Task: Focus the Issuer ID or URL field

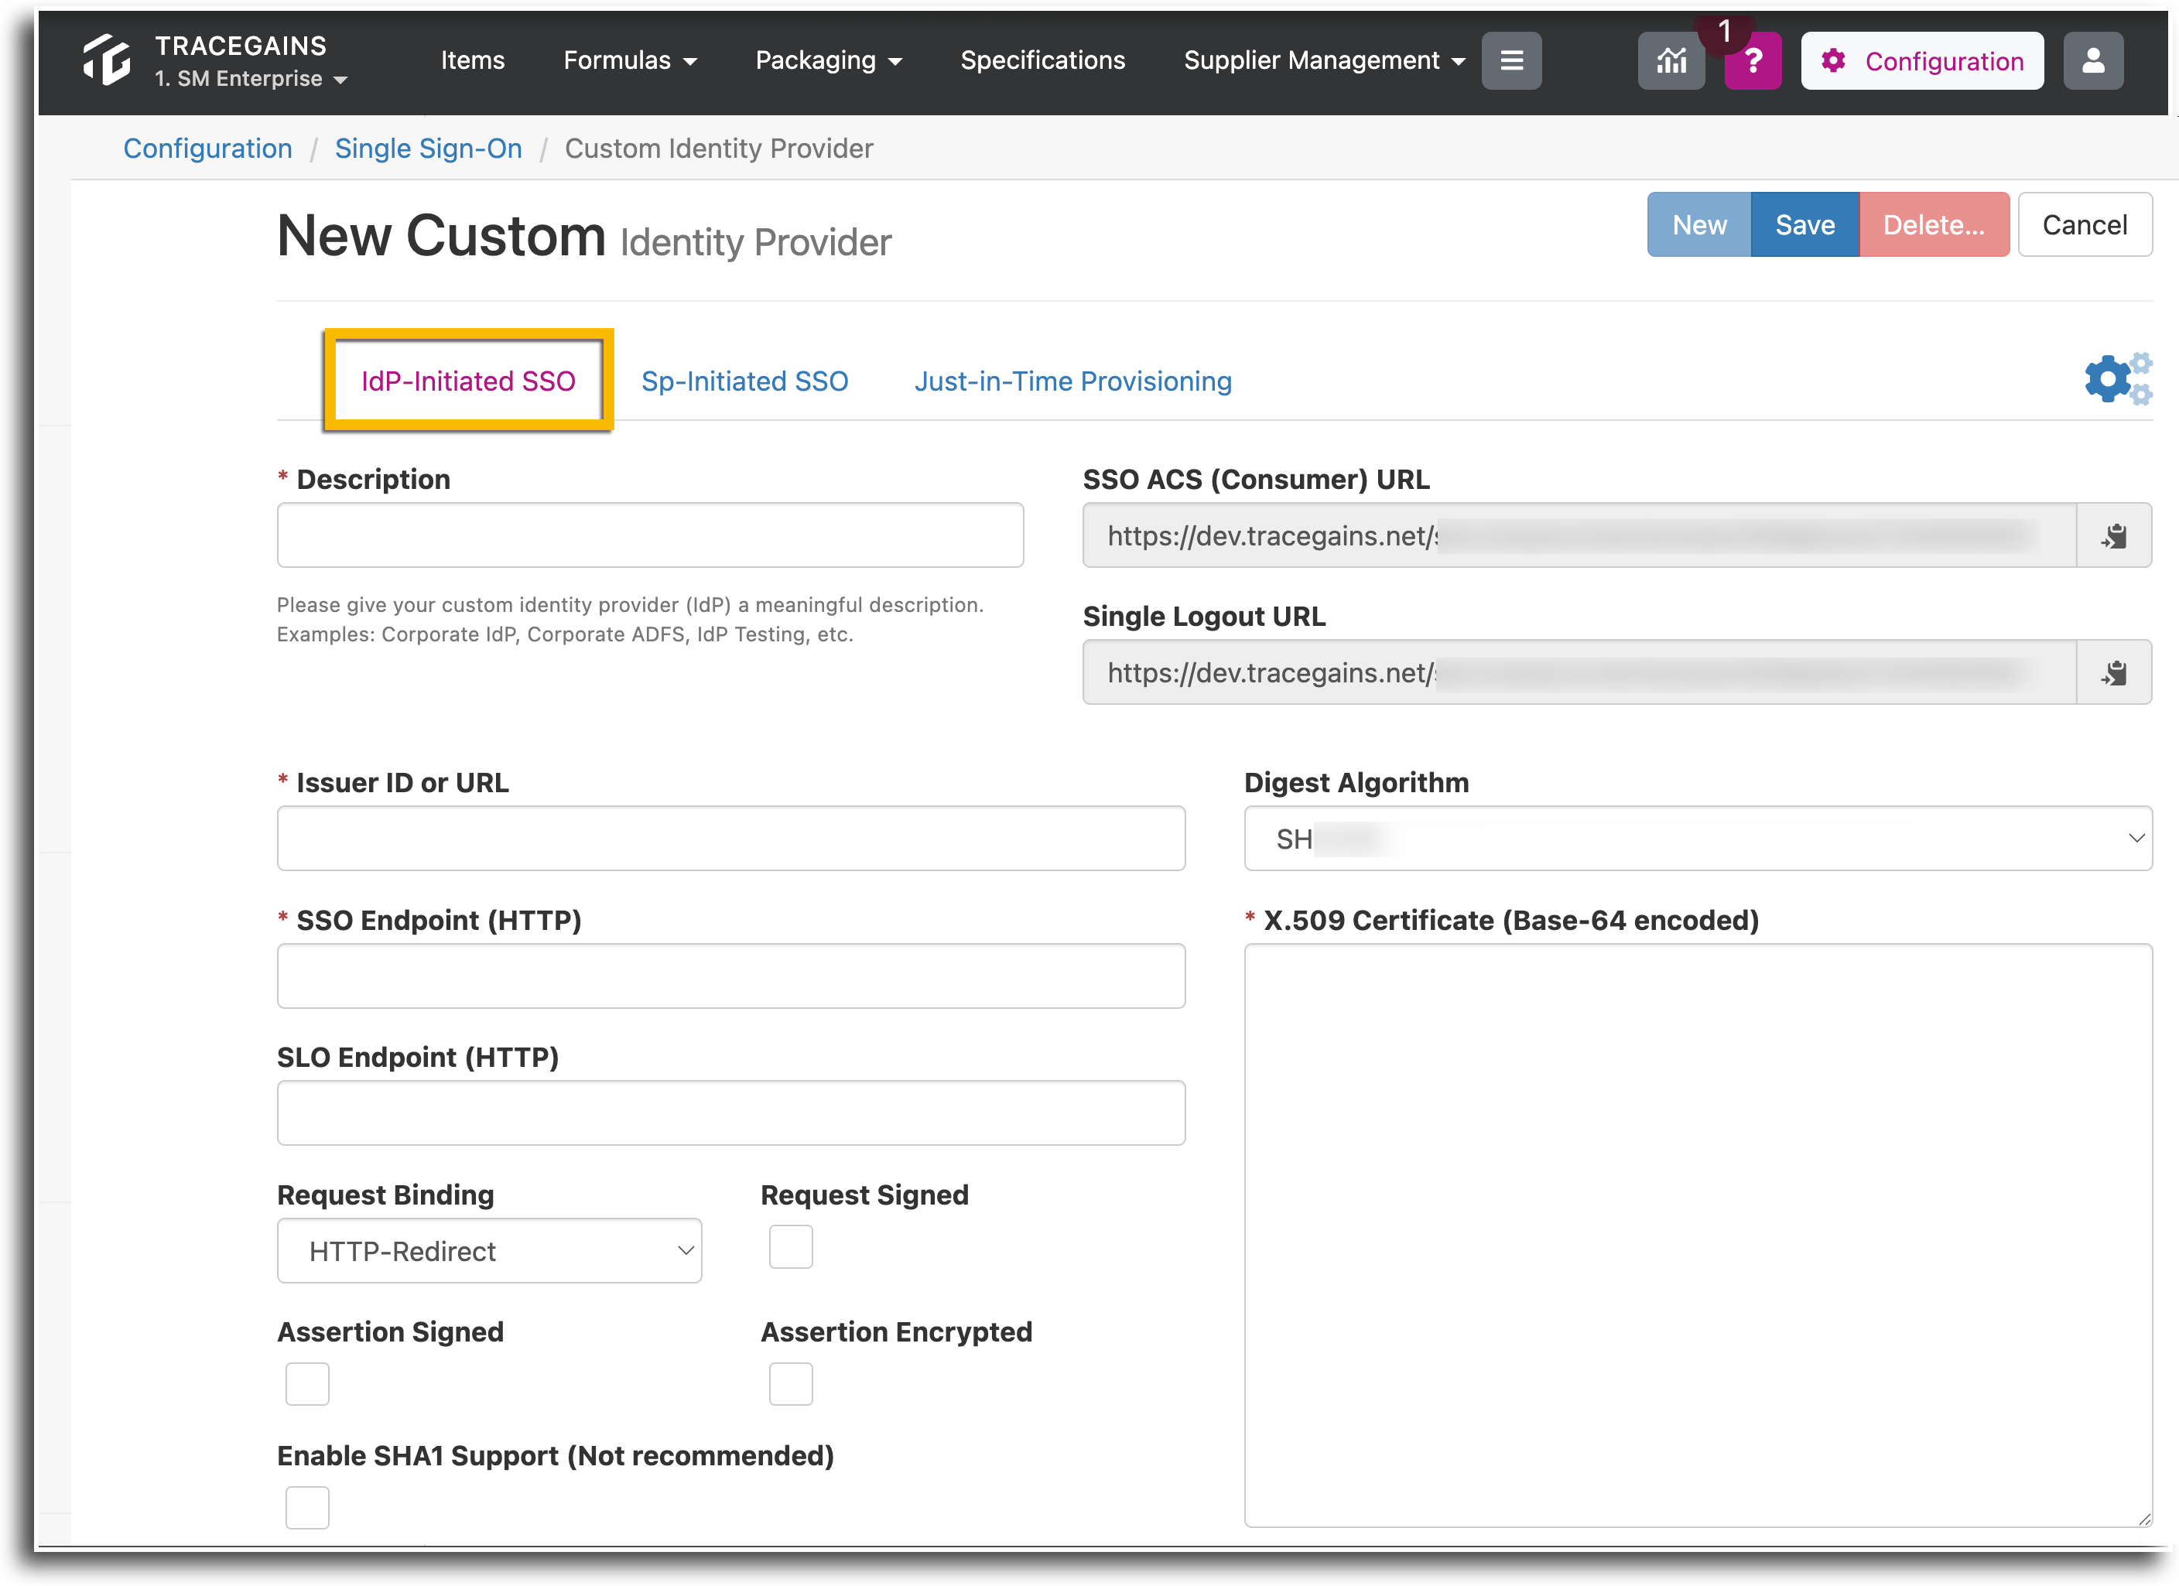Action: pos(731,839)
